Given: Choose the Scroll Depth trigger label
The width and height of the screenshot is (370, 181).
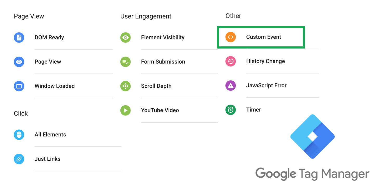Looking at the screenshot, I should pyautogui.click(x=156, y=86).
